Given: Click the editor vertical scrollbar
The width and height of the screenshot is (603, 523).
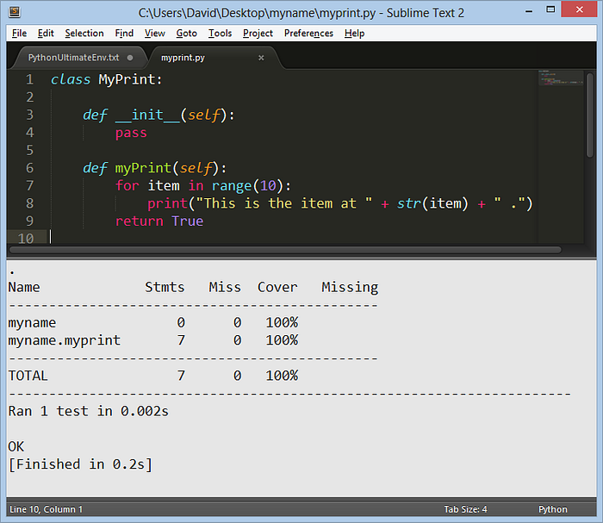Looking at the screenshot, I should coord(590,115).
